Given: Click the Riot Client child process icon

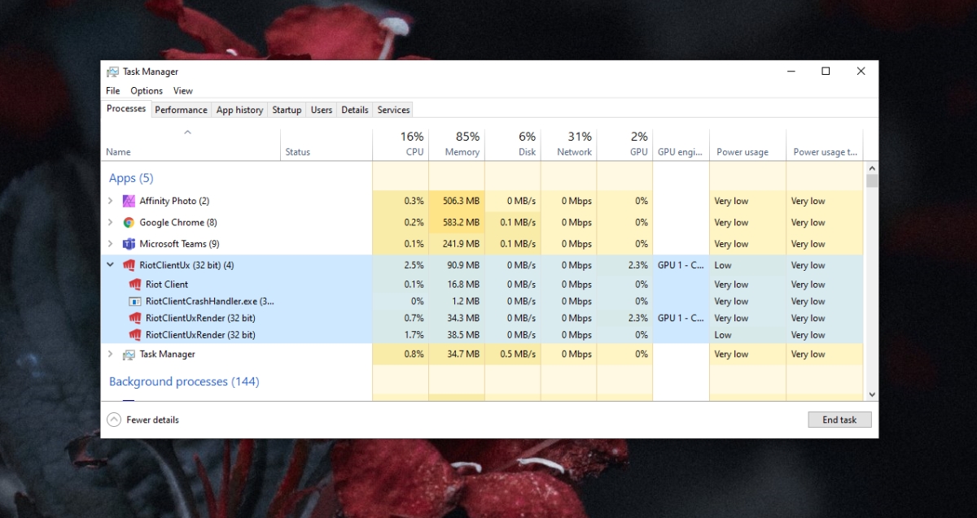Looking at the screenshot, I should [x=135, y=285].
